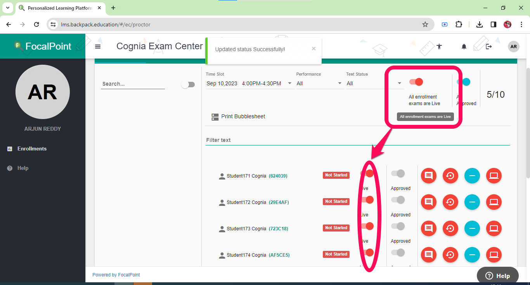The height and width of the screenshot is (285, 530).
Task: Click reset history icon for Student172 Cognia
Action: 450,202
